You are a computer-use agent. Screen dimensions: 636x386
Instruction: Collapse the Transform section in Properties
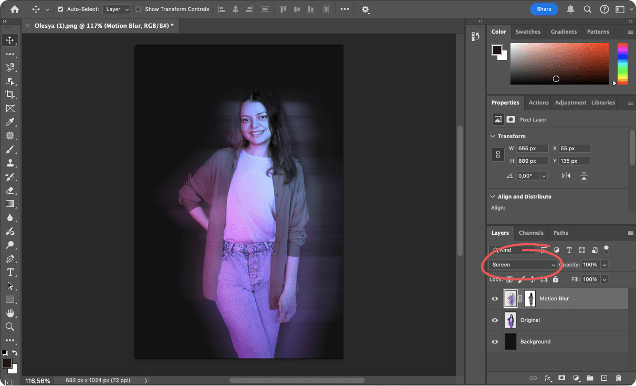(492, 135)
